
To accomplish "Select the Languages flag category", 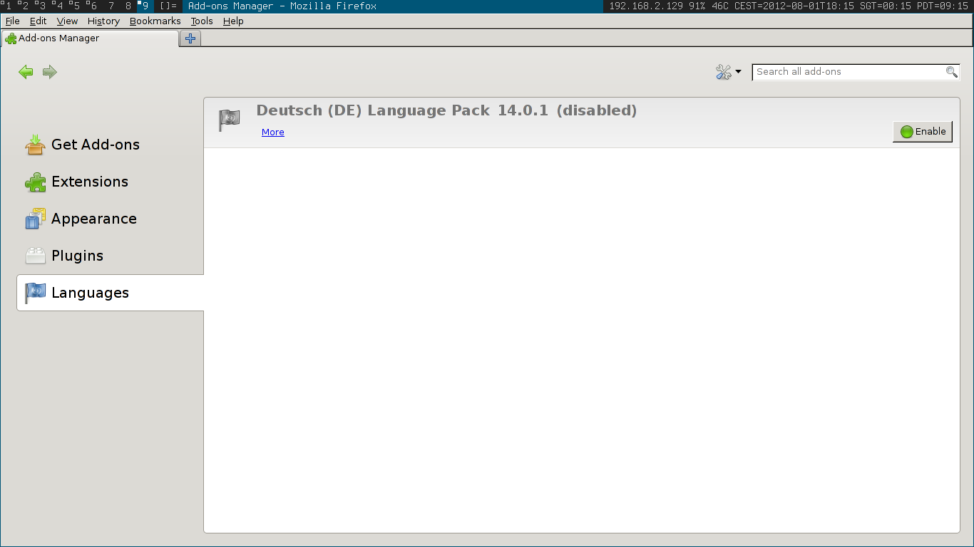I will [x=90, y=293].
